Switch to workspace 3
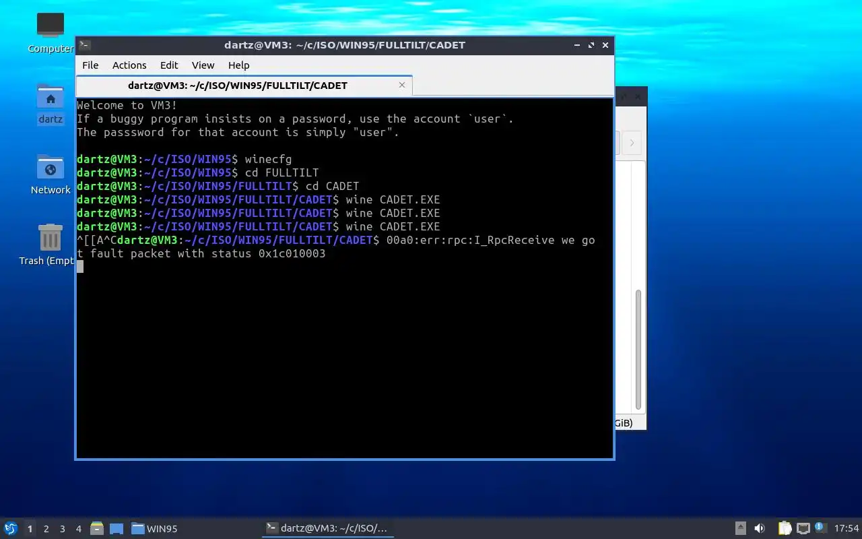 [x=63, y=529]
